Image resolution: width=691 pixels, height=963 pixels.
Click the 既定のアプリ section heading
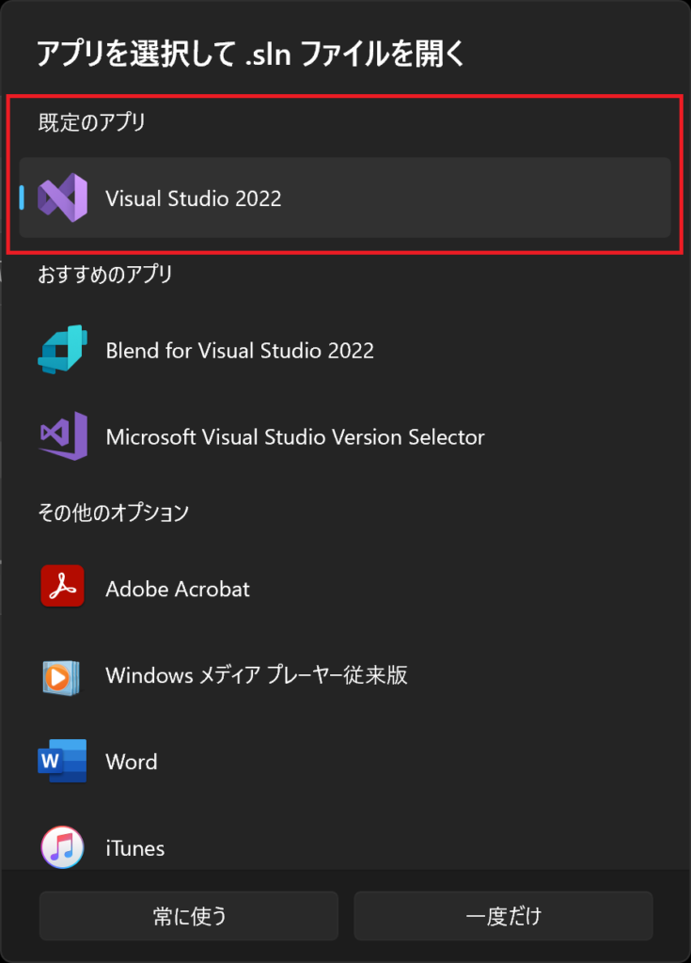point(91,122)
